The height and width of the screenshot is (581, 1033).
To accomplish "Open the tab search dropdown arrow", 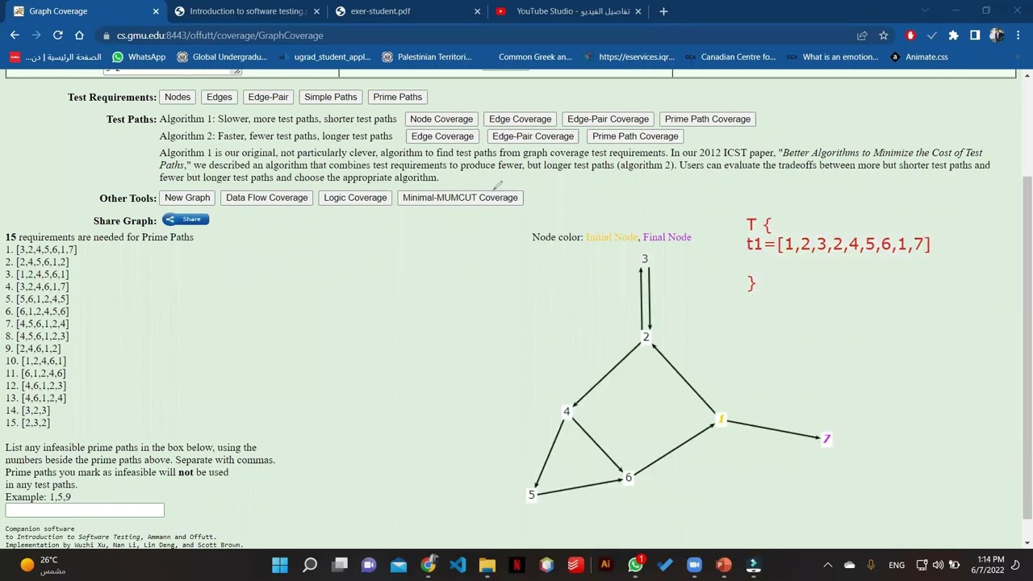I will 926,11.
